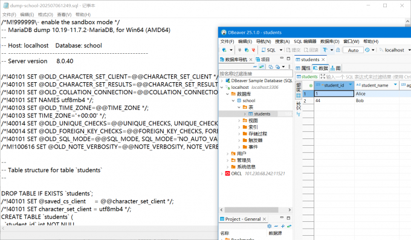
Task: Click the red disconnect plug icon
Action: (253, 50)
